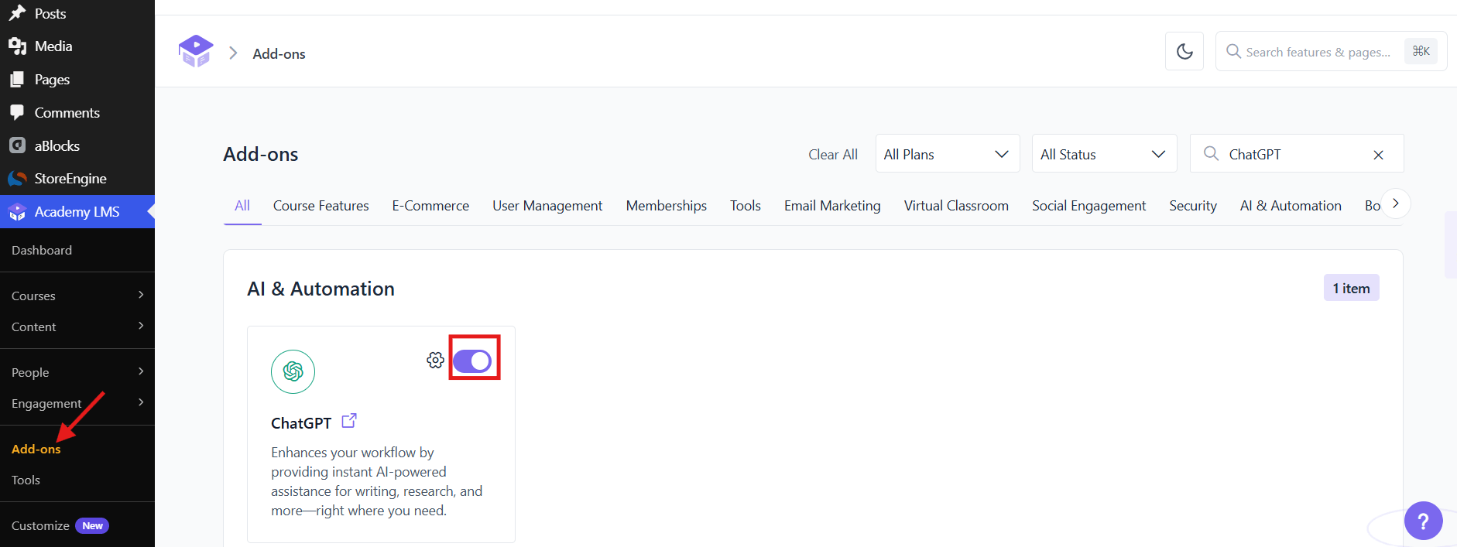Switch to User Management tab
Image resolution: width=1457 pixels, height=547 pixels.
pyautogui.click(x=547, y=205)
